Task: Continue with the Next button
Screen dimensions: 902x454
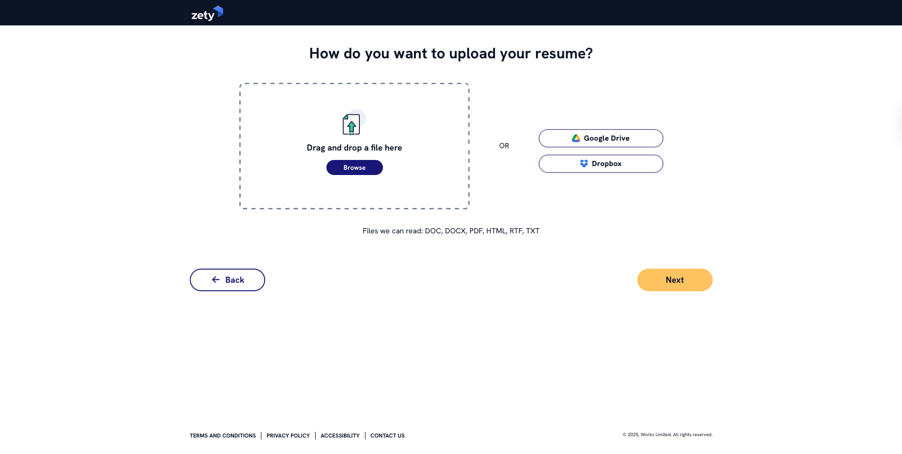Action: pos(675,280)
